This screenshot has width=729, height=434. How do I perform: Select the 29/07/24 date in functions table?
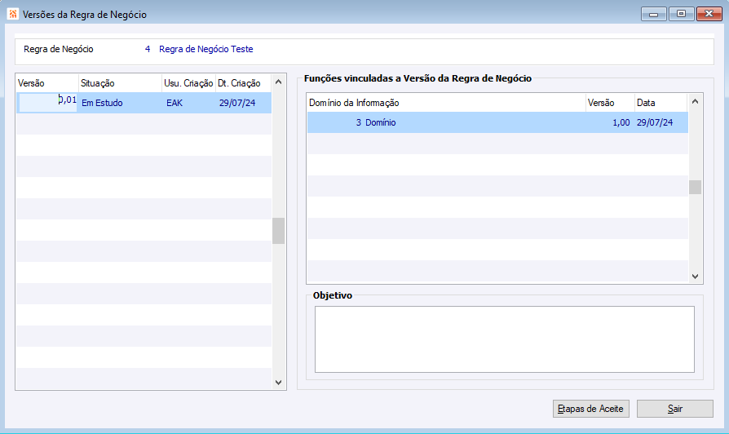(655, 122)
